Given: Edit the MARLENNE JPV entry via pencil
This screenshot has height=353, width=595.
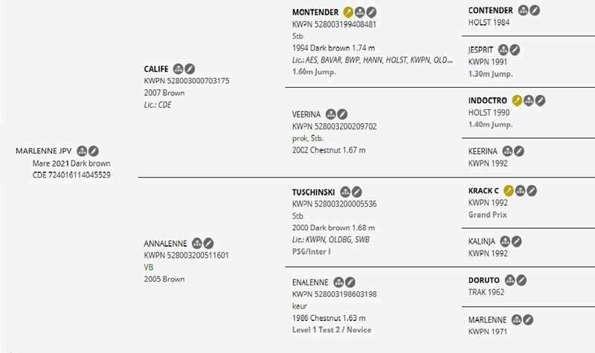Looking at the screenshot, I should pyautogui.click(x=94, y=151).
